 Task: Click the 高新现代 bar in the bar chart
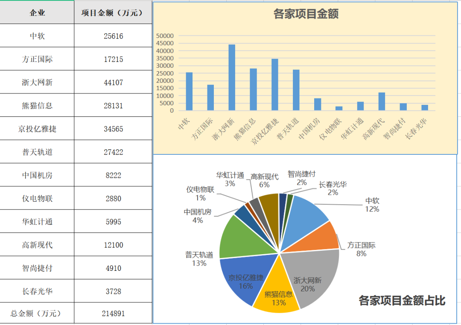(382, 102)
